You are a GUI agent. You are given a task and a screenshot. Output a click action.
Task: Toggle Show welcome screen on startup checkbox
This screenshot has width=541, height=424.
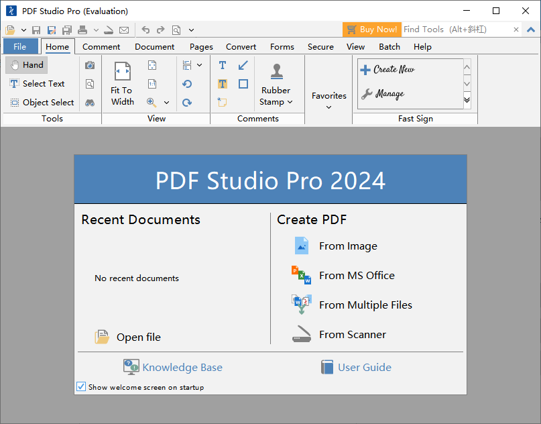tap(81, 386)
